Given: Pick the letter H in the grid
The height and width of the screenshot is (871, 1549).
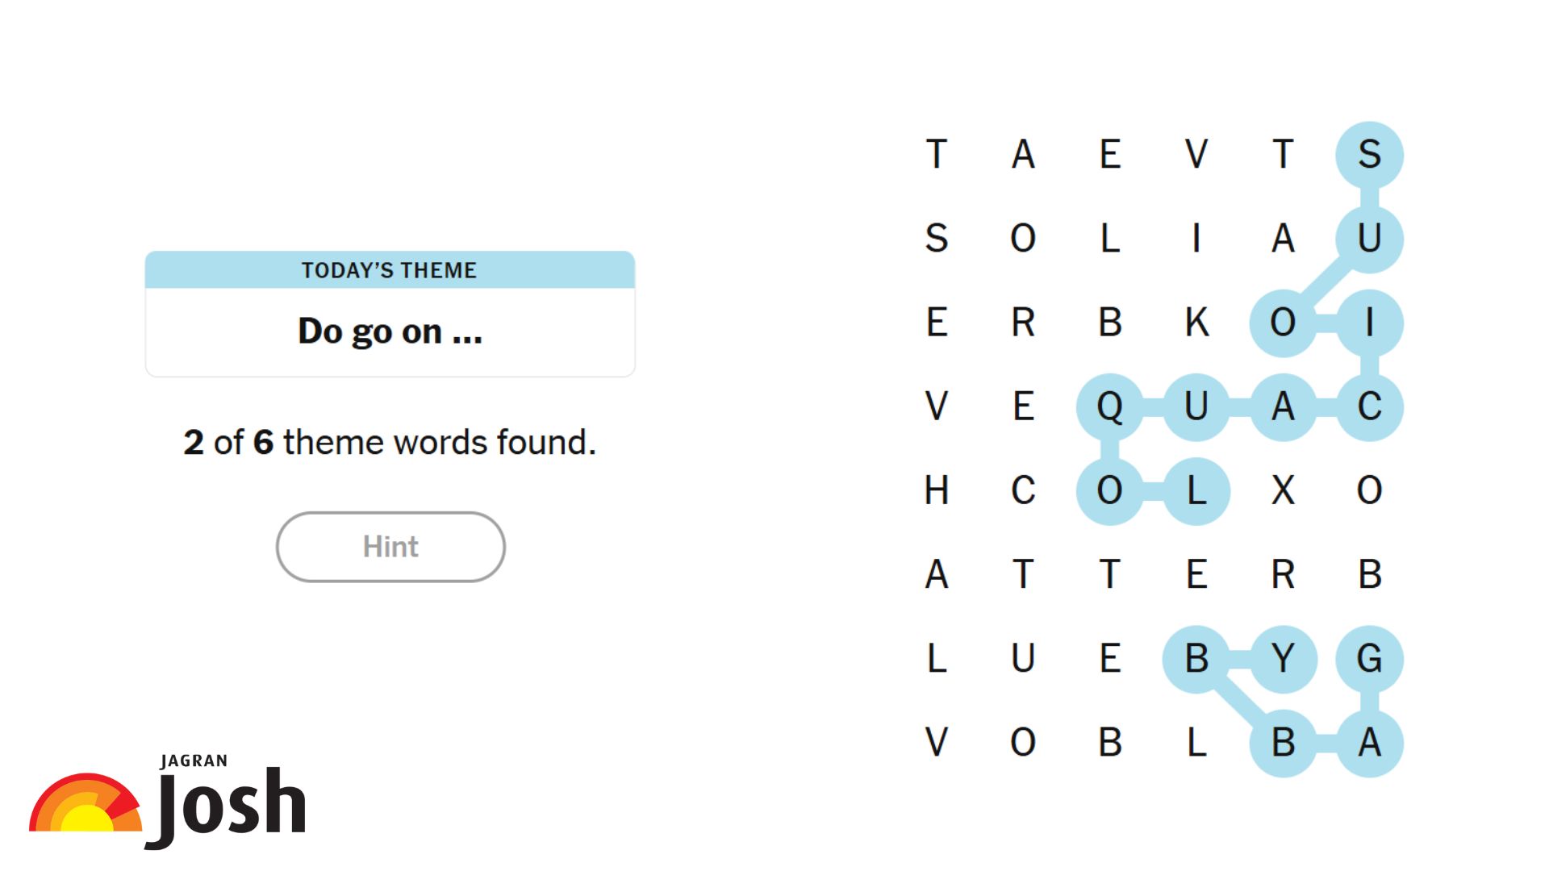Looking at the screenshot, I should (937, 490).
